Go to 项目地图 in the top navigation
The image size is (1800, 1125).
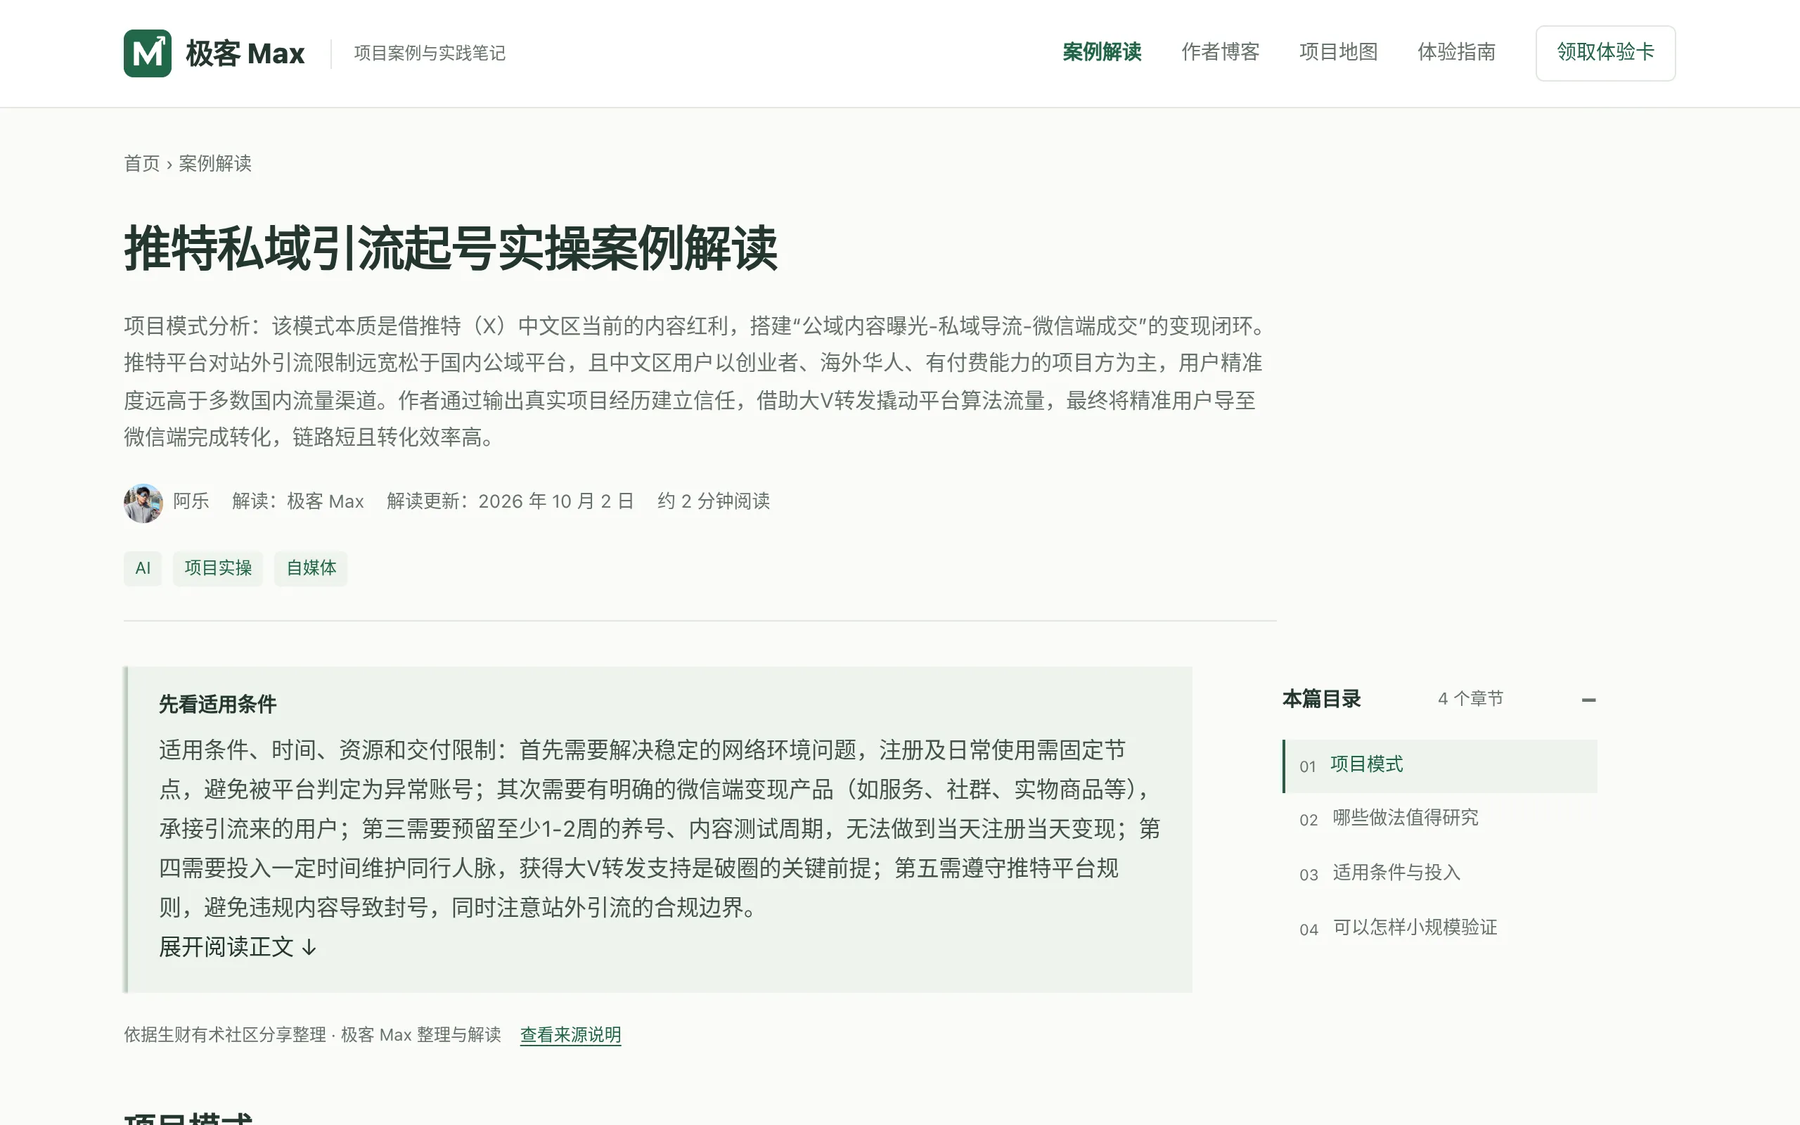[1338, 52]
